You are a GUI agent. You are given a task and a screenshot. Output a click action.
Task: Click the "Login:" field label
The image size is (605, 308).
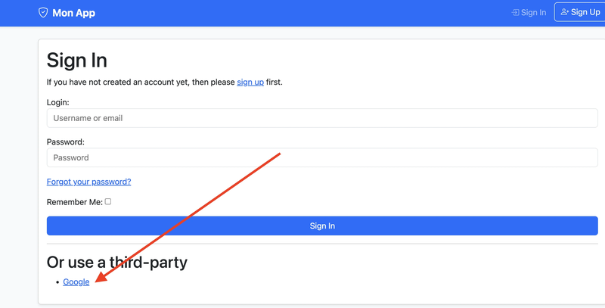[58, 102]
